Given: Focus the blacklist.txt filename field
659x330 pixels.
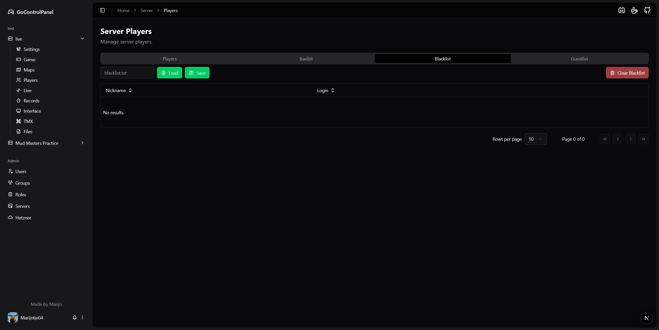Looking at the screenshot, I should tap(127, 73).
